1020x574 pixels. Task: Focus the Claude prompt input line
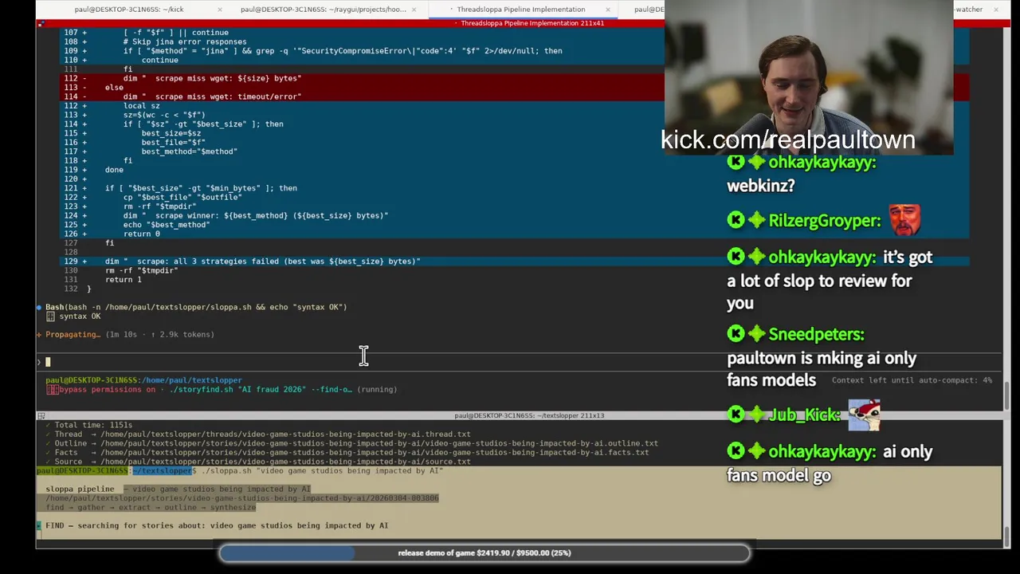pos(518,362)
